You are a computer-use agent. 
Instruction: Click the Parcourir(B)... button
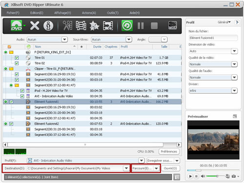click(142, 168)
